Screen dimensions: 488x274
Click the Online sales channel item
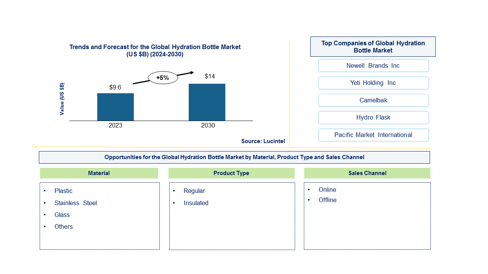tap(327, 190)
